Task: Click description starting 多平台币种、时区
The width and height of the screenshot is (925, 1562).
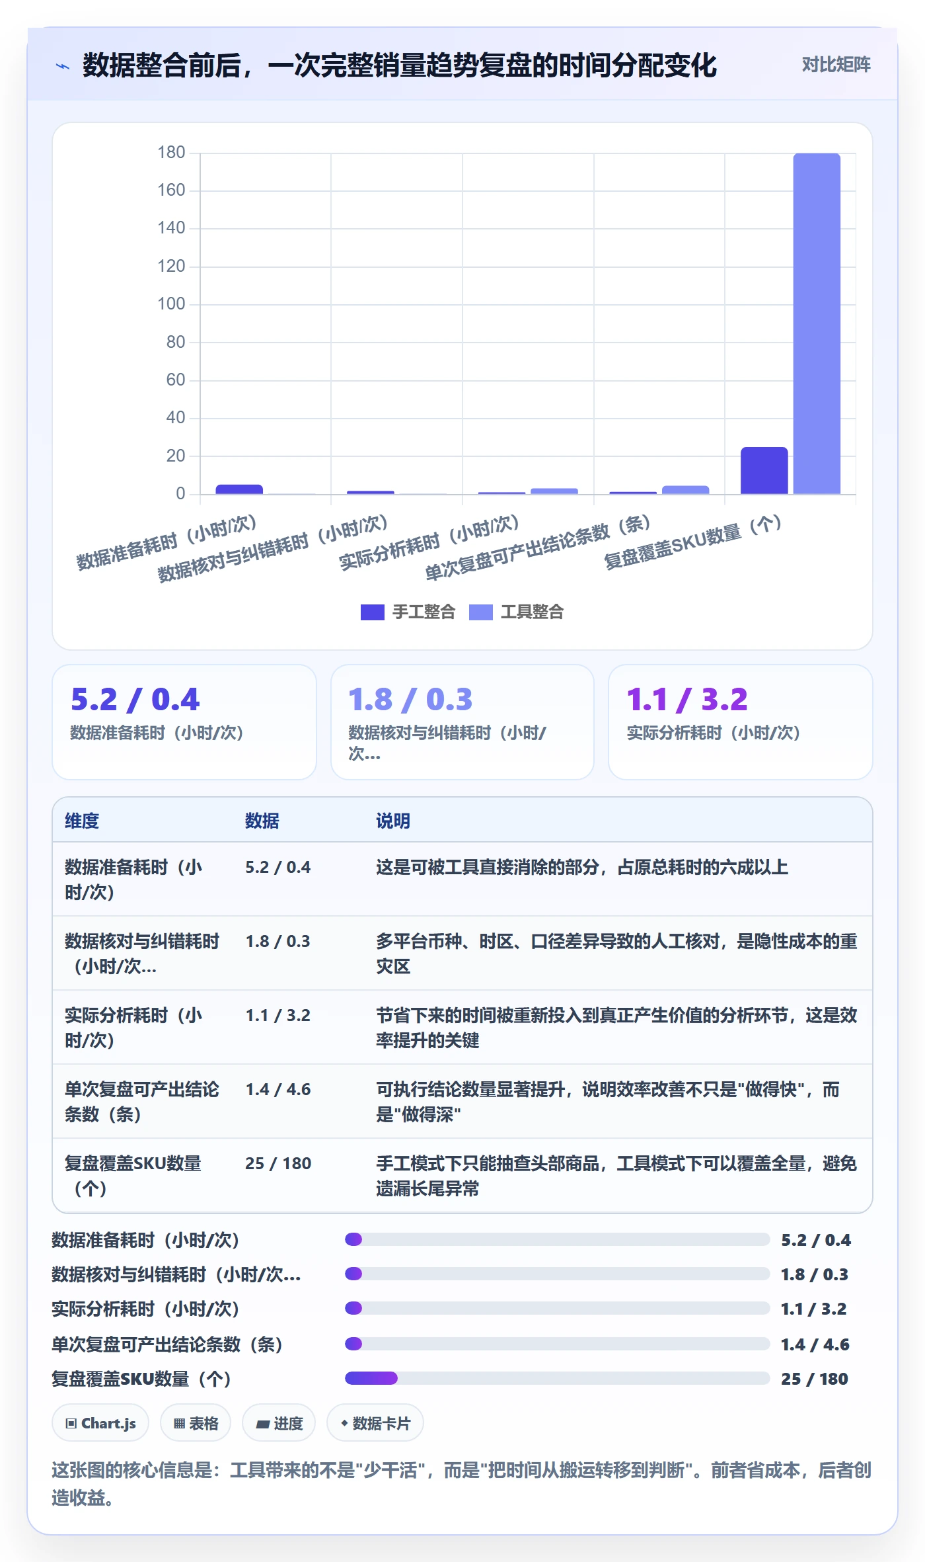Action: point(616,954)
